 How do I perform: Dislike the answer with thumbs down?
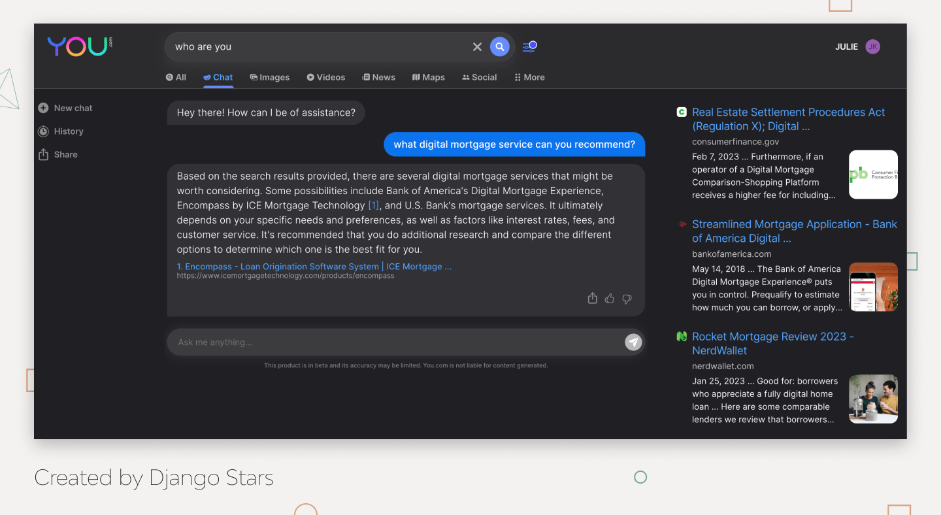(x=627, y=299)
